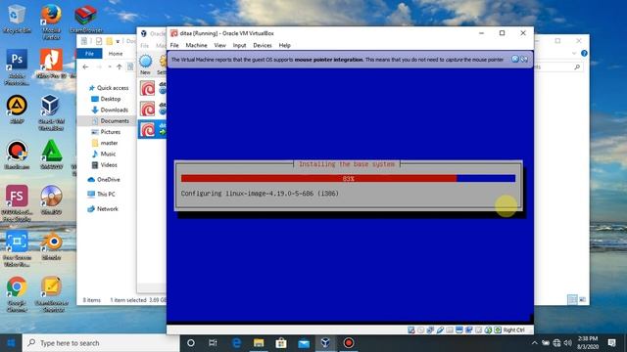Select Downloads in navigation pane
The image size is (627, 352).
click(110, 110)
